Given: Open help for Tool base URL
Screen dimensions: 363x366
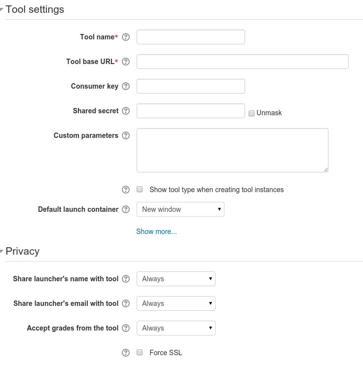Looking at the screenshot, I should (x=126, y=62).
